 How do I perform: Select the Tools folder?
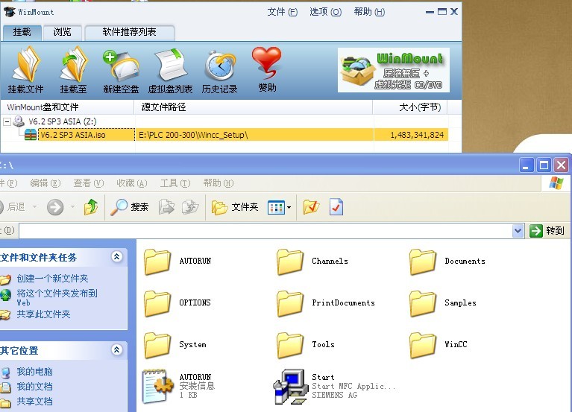(x=305, y=345)
